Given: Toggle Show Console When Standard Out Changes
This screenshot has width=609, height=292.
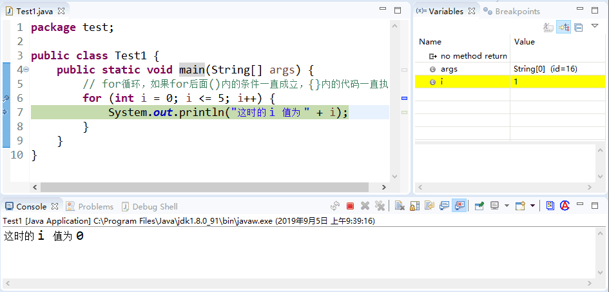Looking at the screenshot, I should tap(444, 206).
